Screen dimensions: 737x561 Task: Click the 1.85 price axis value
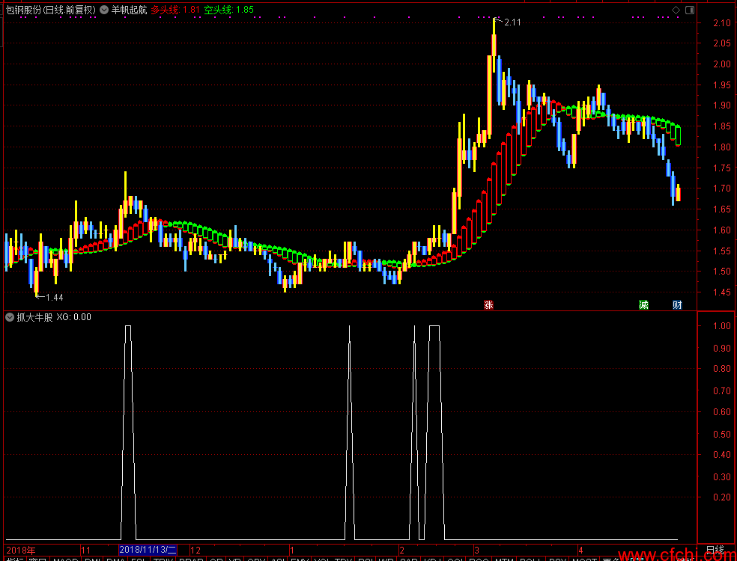pos(721,126)
